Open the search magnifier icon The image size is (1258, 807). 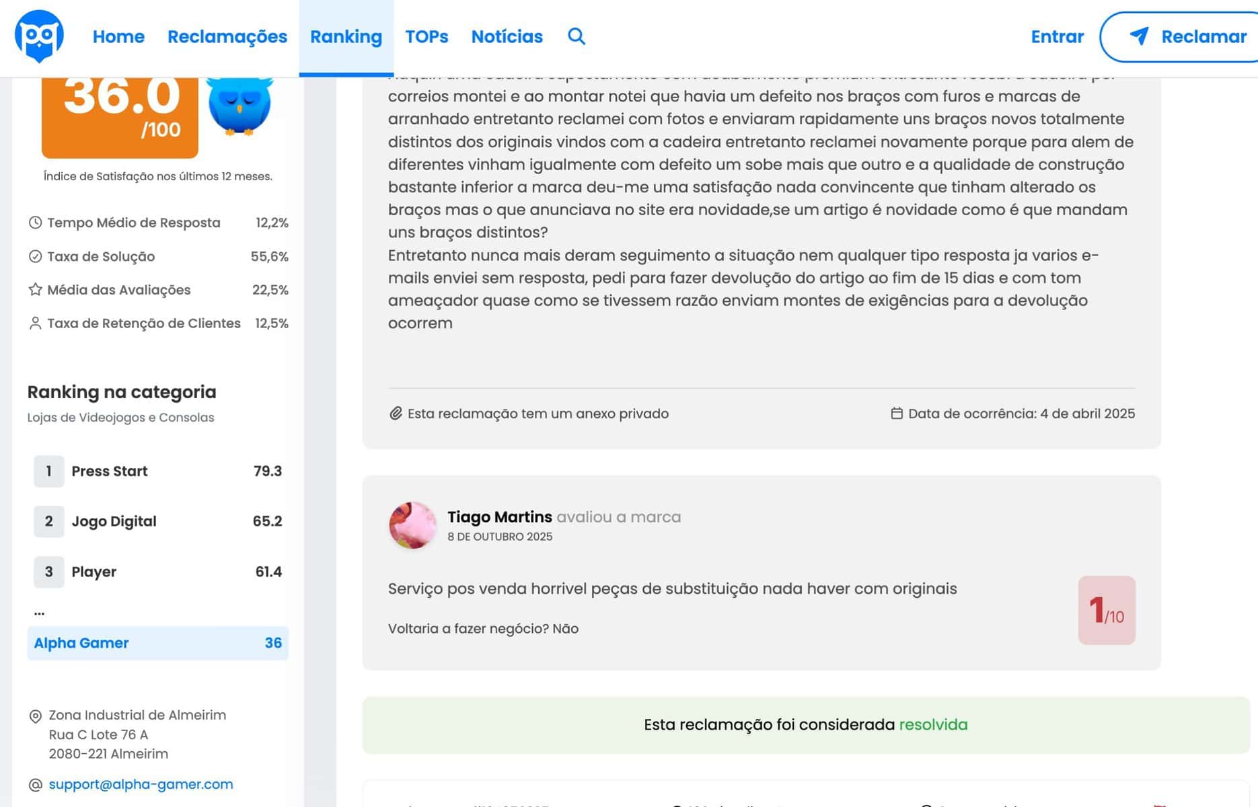point(577,36)
